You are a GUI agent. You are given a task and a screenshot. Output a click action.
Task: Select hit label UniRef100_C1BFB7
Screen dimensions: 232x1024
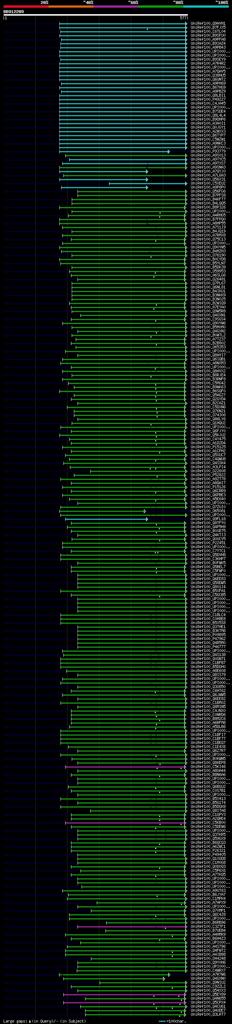point(208,663)
